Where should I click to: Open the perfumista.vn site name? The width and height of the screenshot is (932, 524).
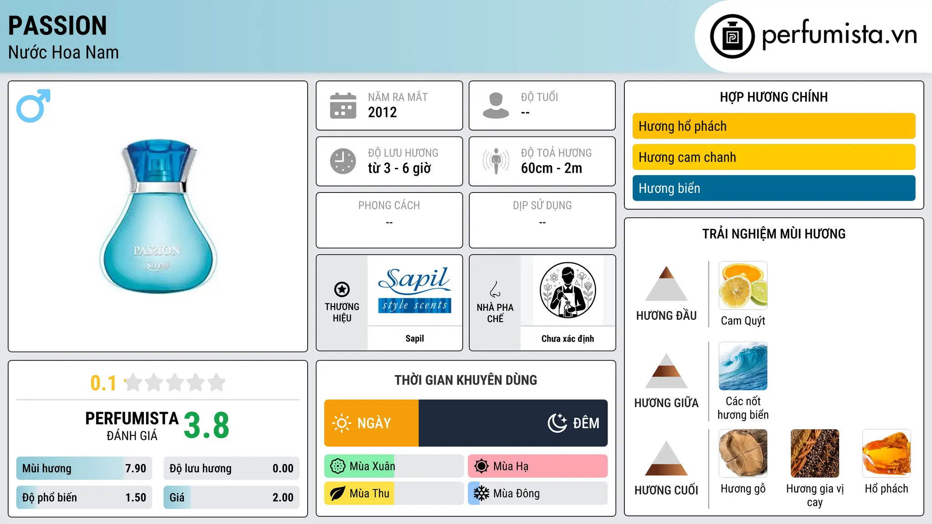pyautogui.click(x=839, y=35)
